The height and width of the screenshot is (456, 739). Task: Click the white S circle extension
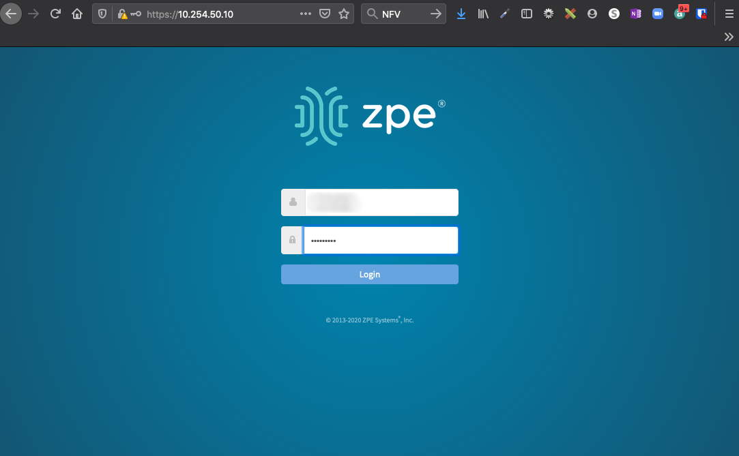pos(613,14)
